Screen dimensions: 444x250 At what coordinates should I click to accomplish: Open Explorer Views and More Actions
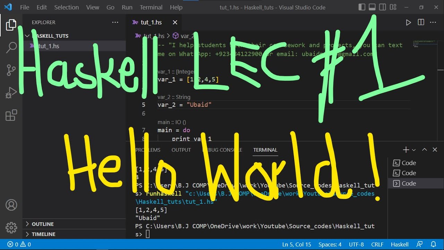115,22
